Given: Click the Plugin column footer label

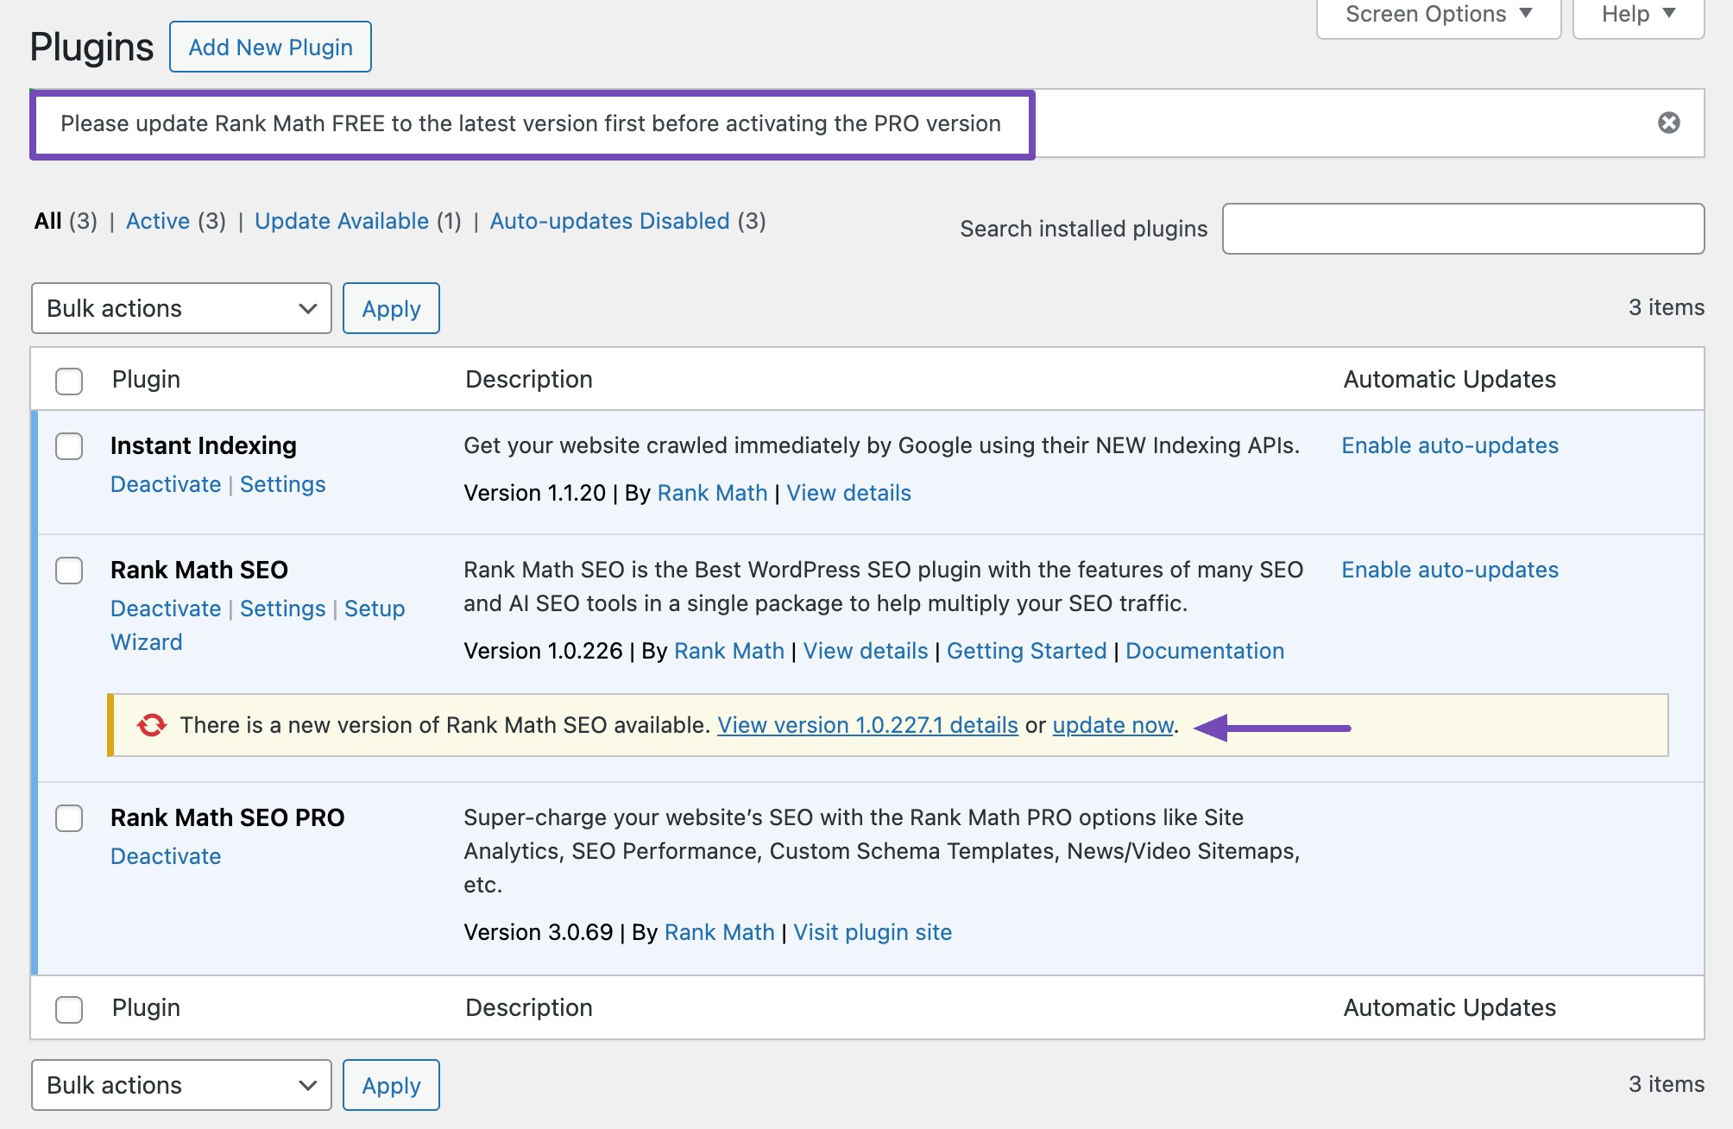Looking at the screenshot, I should (146, 1007).
